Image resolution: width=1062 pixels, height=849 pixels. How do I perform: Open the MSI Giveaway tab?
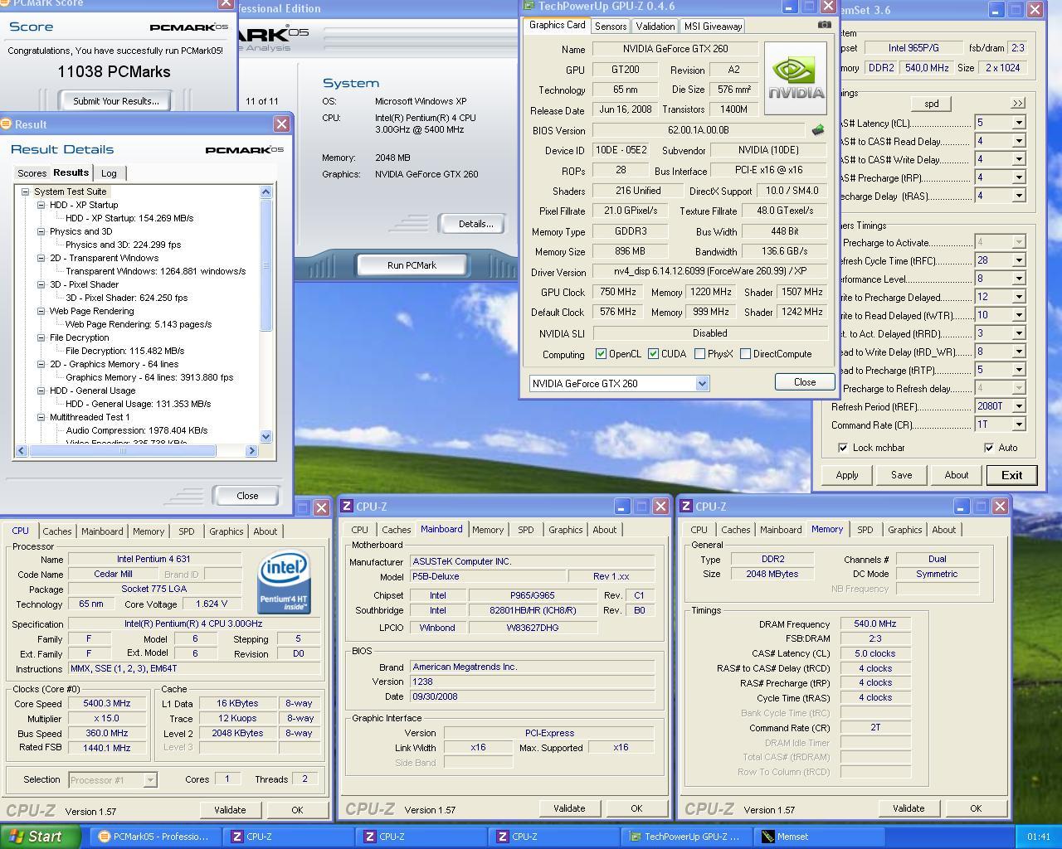pyautogui.click(x=712, y=27)
